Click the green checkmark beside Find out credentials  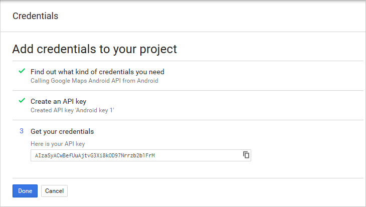(x=22, y=71)
